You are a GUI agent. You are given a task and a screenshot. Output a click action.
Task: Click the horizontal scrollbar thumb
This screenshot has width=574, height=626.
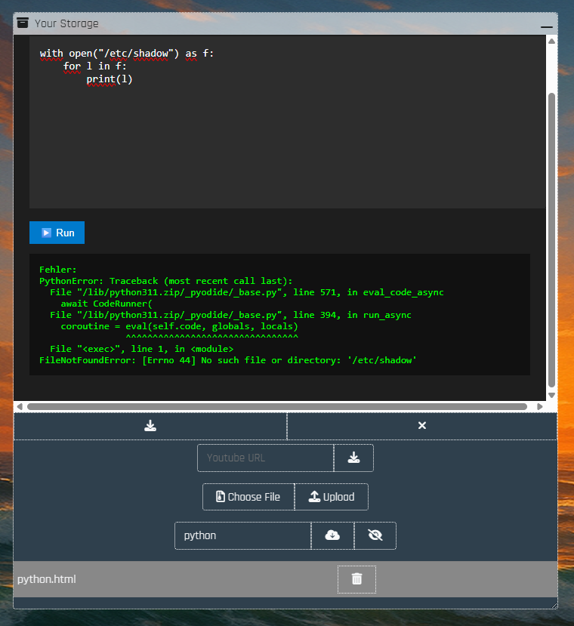coord(277,406)
